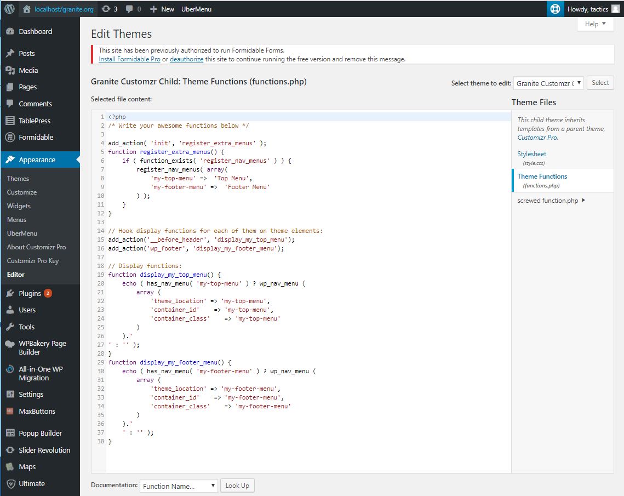This screenshot has width=624, height=496.
Task: Click the Select theme button
Action: 600,83
